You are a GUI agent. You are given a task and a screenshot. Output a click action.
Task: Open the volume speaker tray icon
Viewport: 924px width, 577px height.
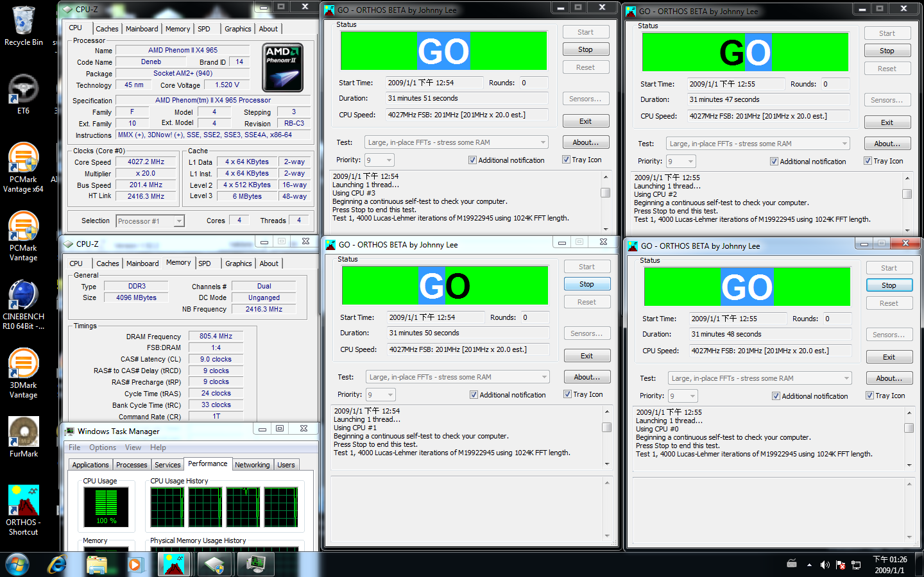(x=825, y=565)
